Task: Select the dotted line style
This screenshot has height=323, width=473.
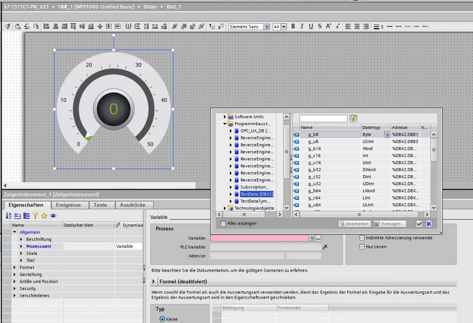Action: [x=408, y=26]
